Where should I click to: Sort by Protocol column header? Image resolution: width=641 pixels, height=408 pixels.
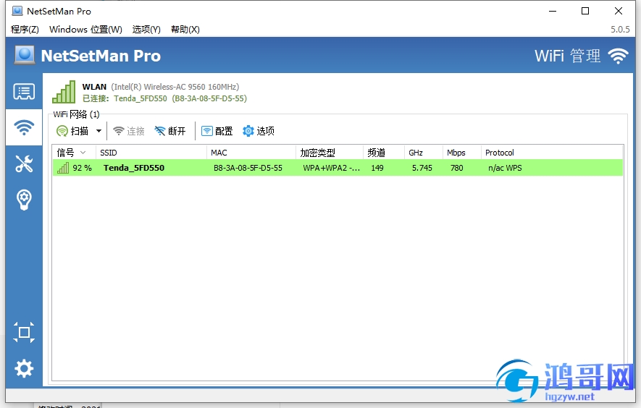552,153
